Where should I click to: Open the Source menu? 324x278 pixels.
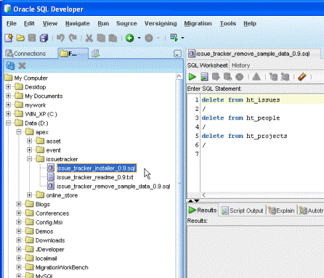click(127, 23)
